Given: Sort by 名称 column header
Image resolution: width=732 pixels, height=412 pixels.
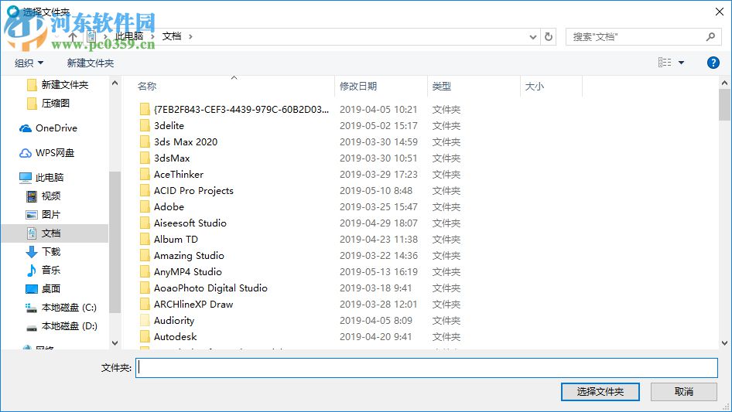Looking at the screenshot, I should click(x=147, y=87).
